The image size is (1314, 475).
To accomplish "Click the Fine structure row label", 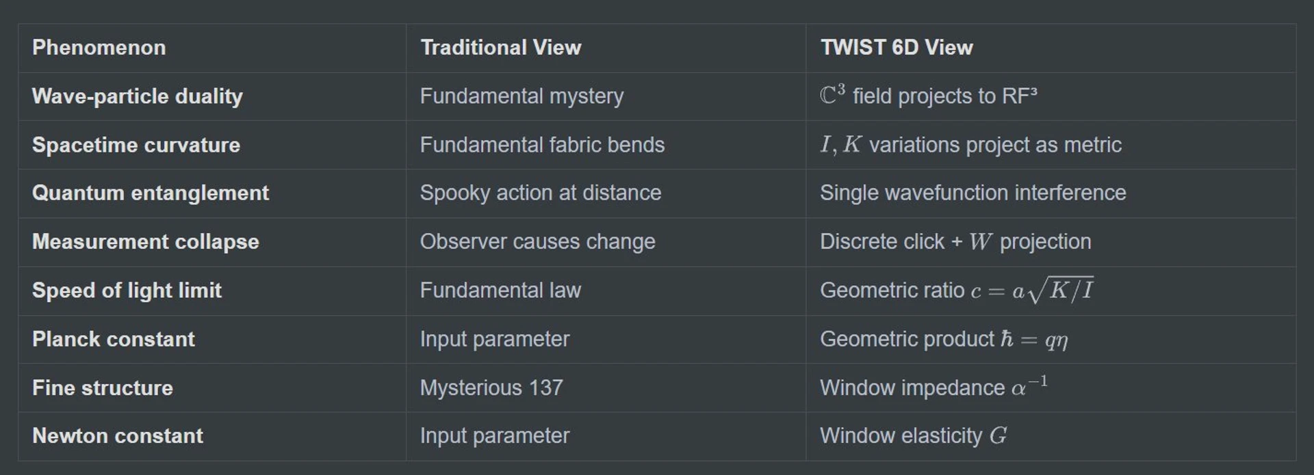I will [103, 388].
